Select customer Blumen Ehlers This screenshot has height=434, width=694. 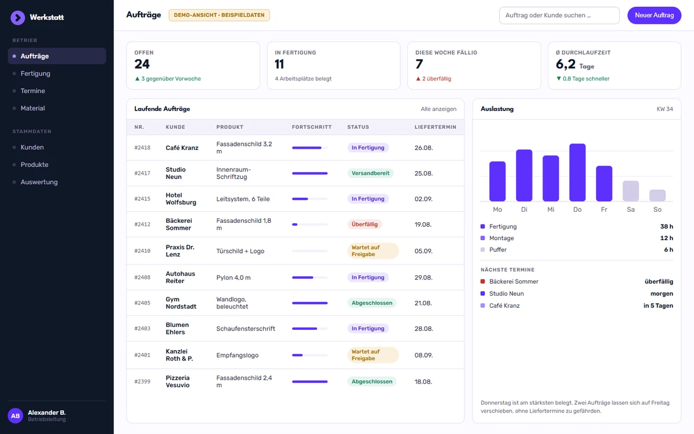pyautogui.click(x=178, y=329)
